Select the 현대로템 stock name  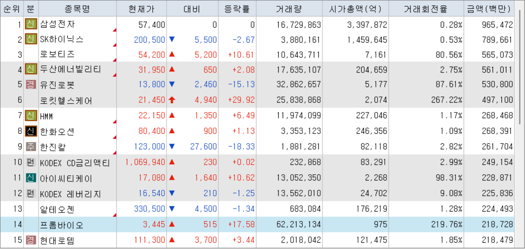(x=57, y=240)
